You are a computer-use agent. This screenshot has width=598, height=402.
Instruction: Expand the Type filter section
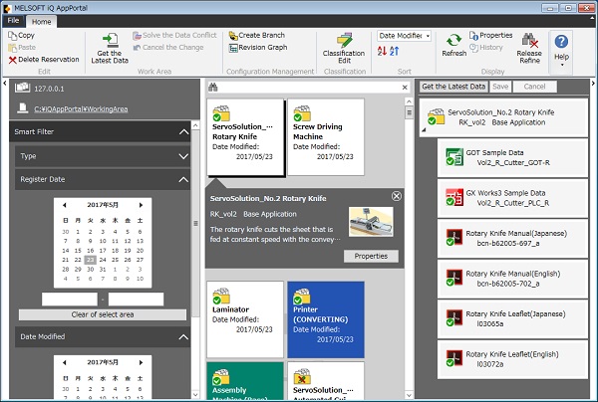pyautogui.click(x=182, y=156)
